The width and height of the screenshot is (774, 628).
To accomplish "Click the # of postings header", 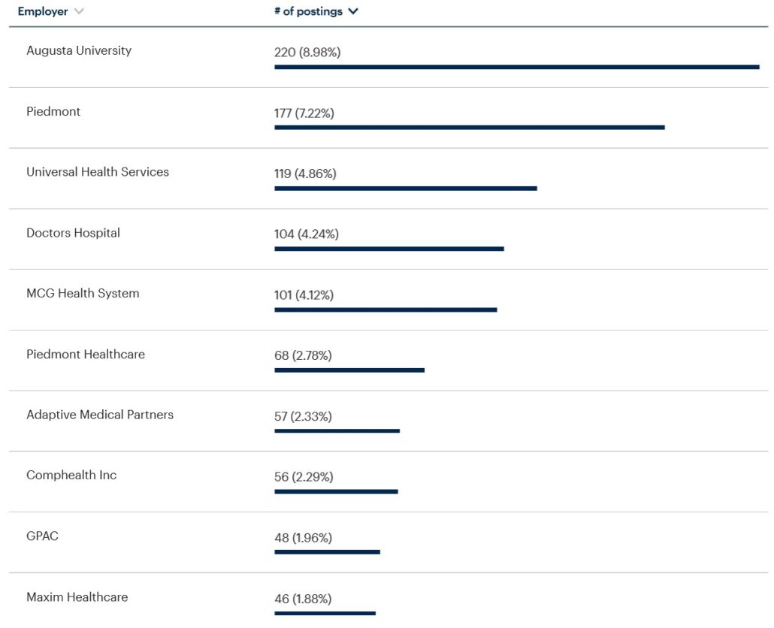I will coord(308,12).
